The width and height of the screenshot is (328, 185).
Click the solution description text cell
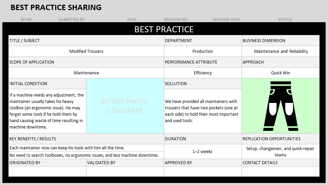(203, 111)
